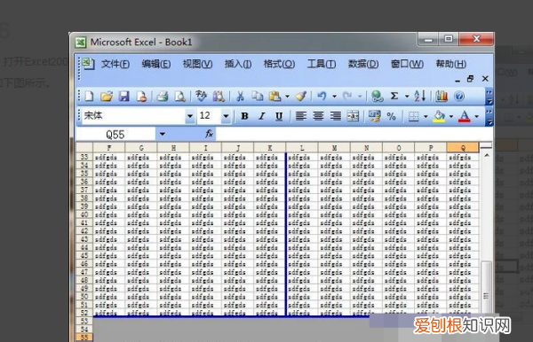
Task: Restore the workbook window inside Excel
Action: click(471, 79)
